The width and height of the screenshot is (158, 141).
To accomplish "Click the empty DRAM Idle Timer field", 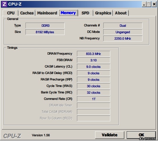I will [94, 105].
